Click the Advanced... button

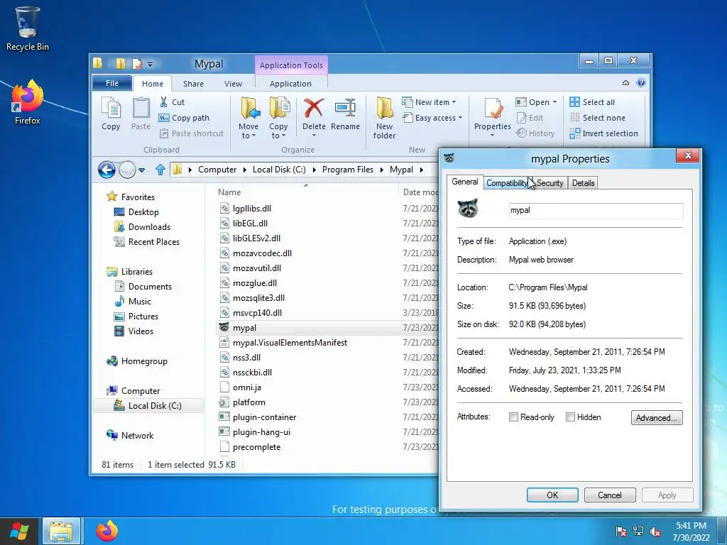[657, 417]
